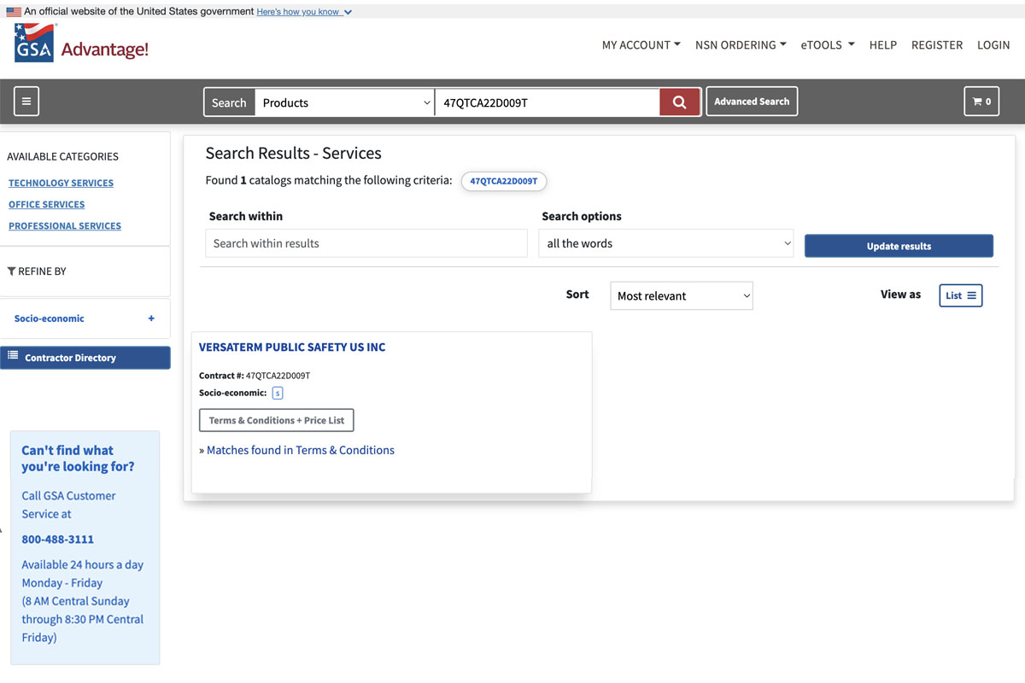Switch view using the List button
The width and height of the screenshot is (1025, 683).
(961, 295)
